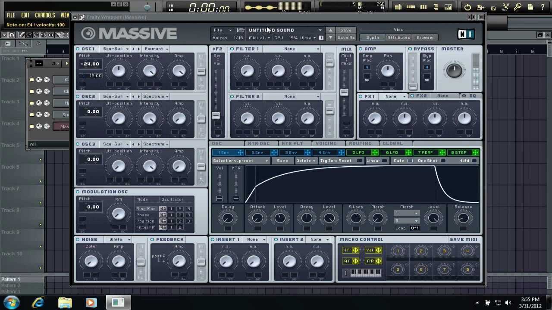Image resolution: width=552 pixels, height=310 pixels.
Task: Click the TrR macro crosshair handle
Action: pos(378,261)
